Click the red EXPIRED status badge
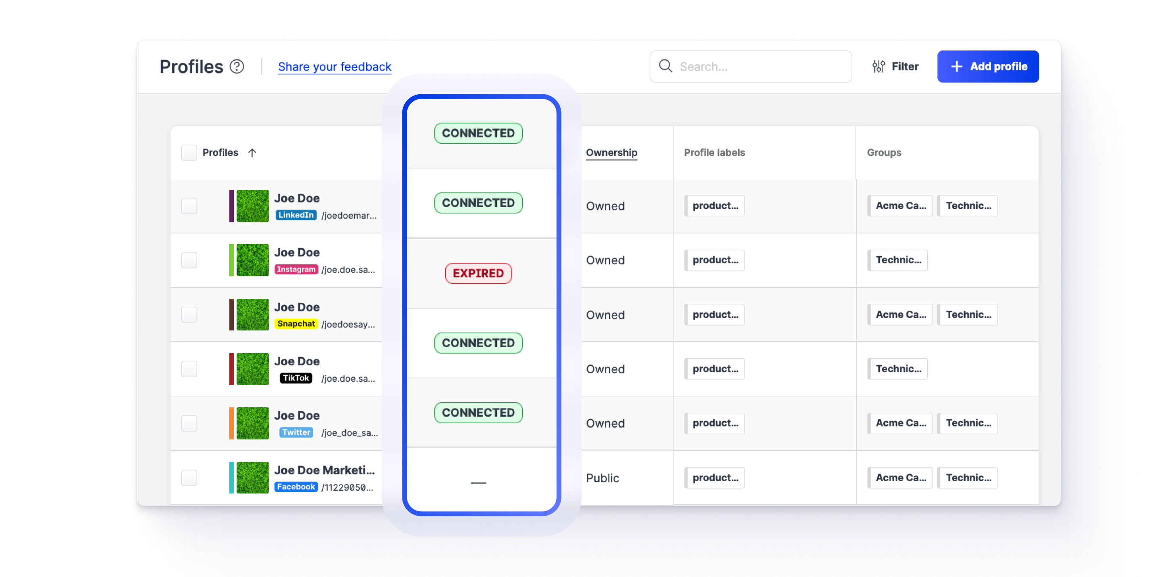Image resolution: width=1173 pixels, height=577 pixels. pyautogui.click(x=478, y=273)
